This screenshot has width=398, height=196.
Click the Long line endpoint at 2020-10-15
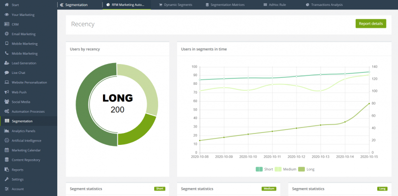click(369, 103)
